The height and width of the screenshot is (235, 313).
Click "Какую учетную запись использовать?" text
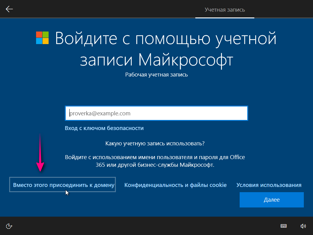pos(155,143)
